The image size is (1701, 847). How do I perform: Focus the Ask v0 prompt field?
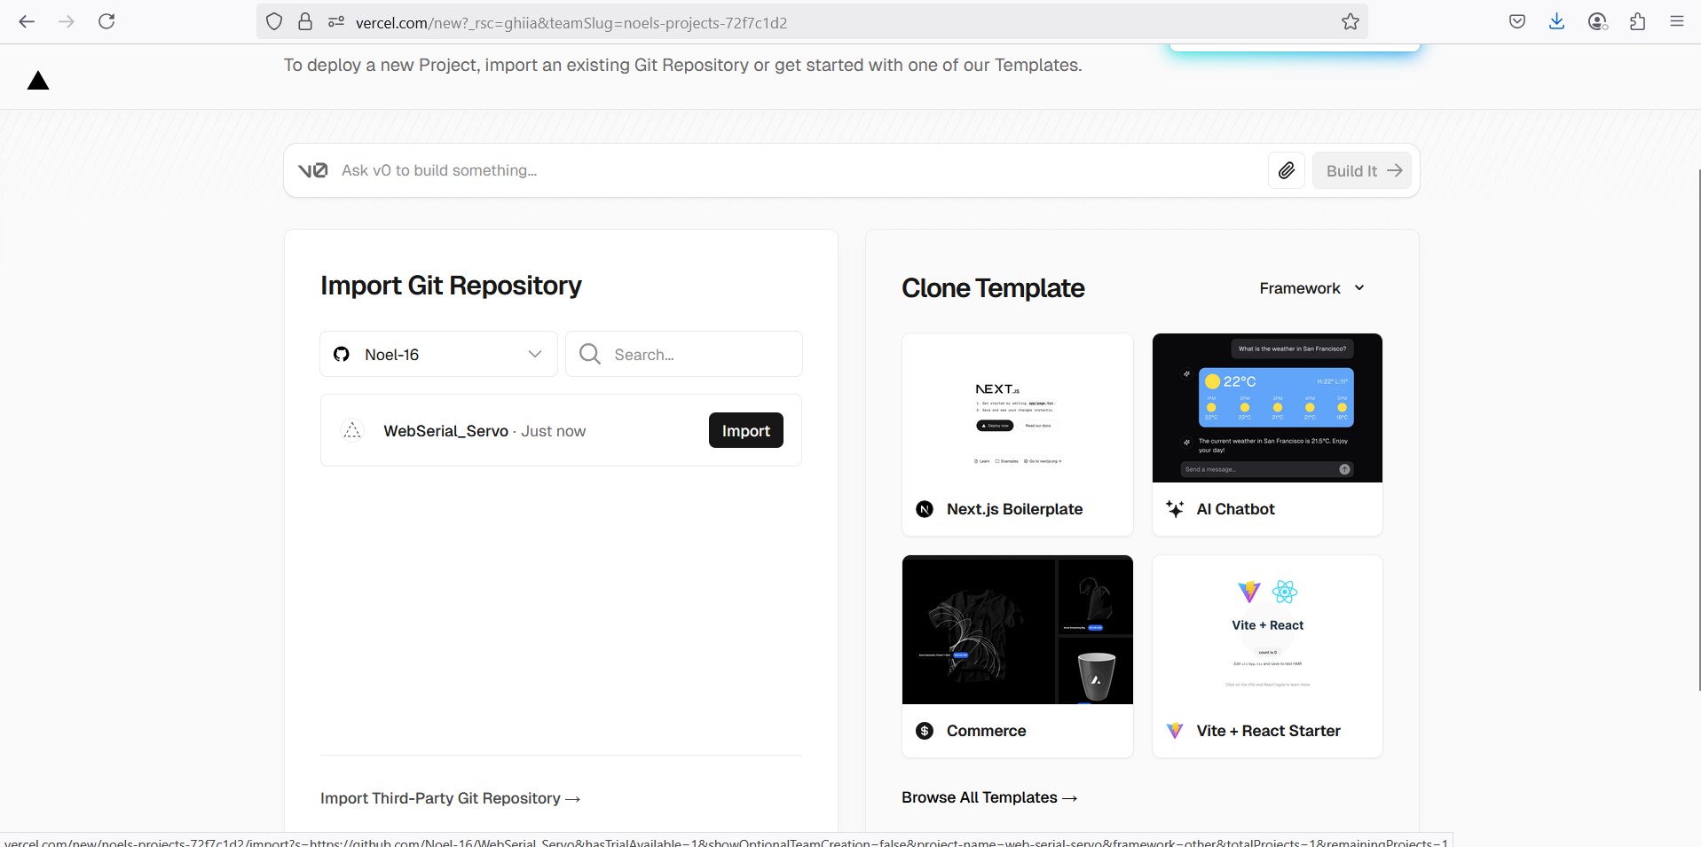pyautogui.click(x=799, y=170)
